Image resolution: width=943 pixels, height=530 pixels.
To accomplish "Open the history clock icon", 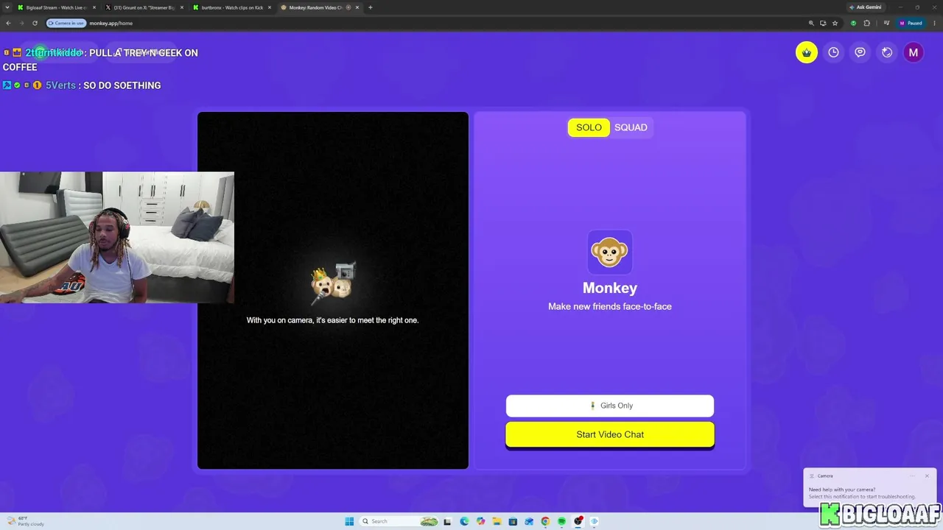I will click(833, 52).
